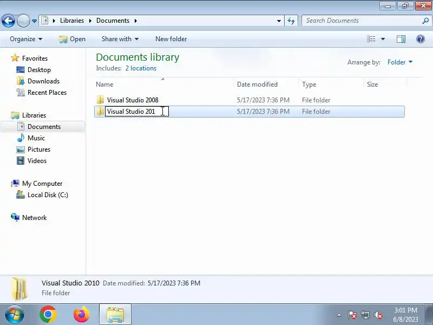433x325 pixels.
Task: Open the More view options dropdown arrow
Action: 383,39
